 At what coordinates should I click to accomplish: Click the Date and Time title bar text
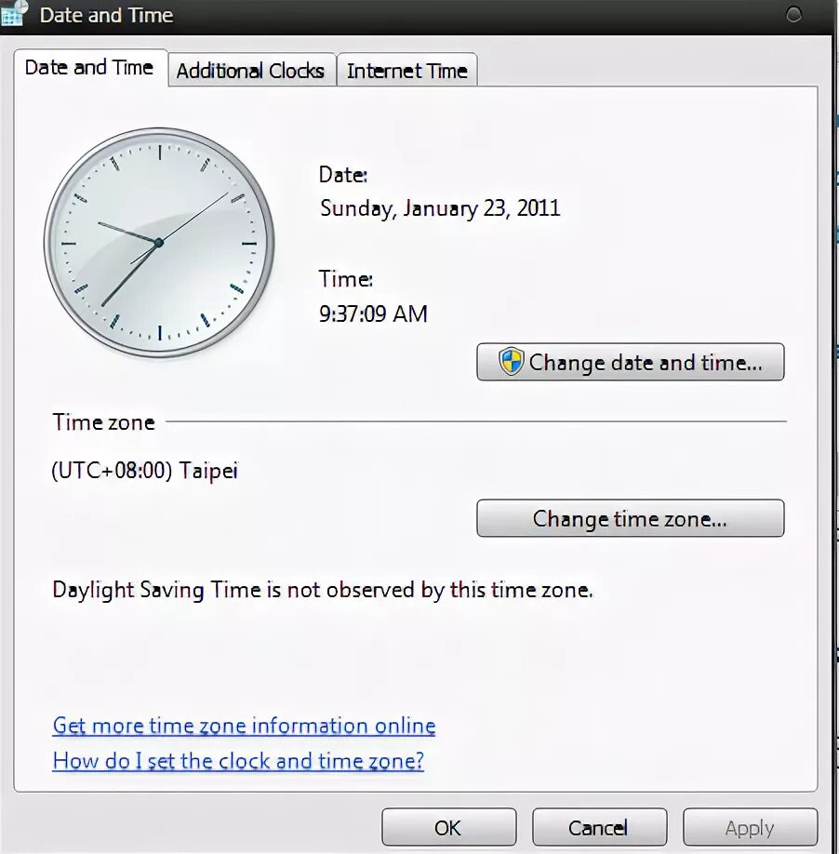pyautogui.click(x=106, y=15)
